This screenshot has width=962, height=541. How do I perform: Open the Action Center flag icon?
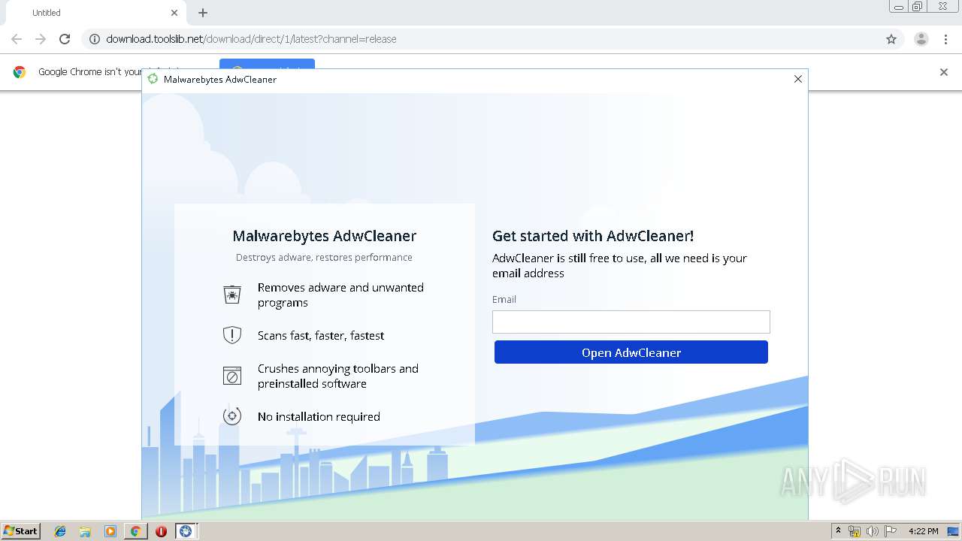891,531
